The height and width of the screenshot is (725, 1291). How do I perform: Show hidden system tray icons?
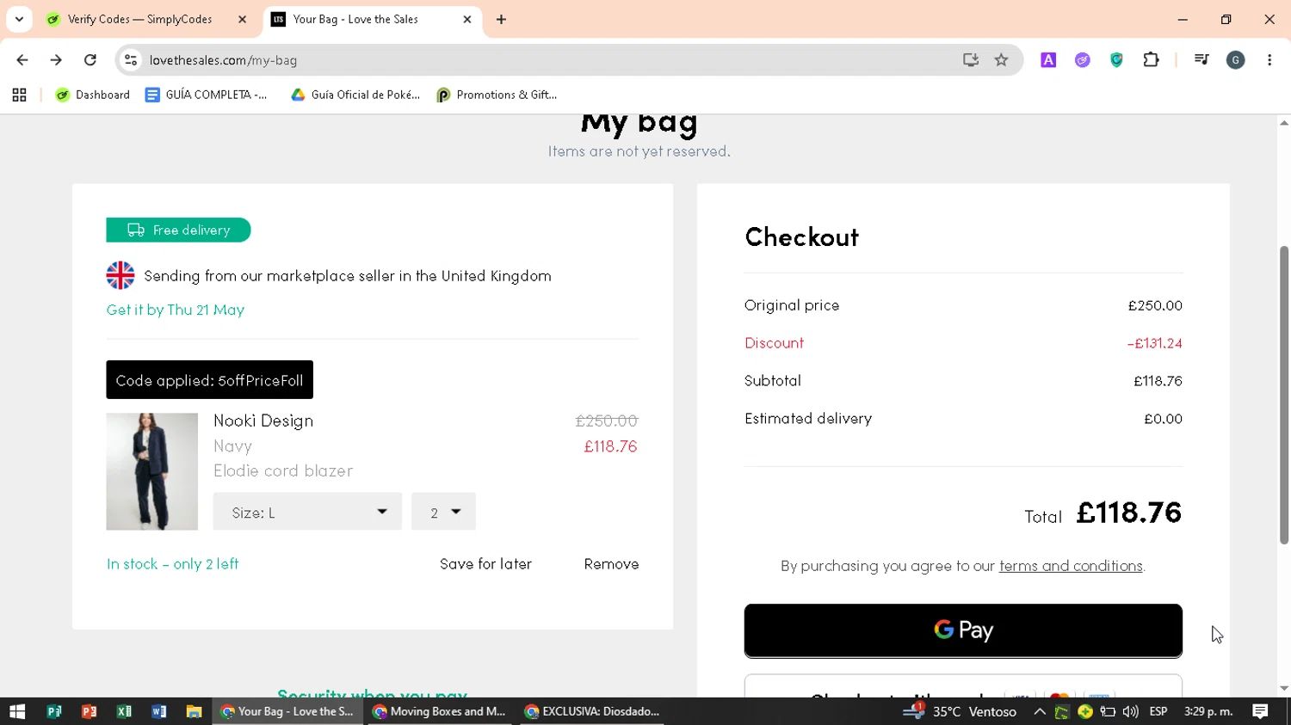(x=1040, y=711)
